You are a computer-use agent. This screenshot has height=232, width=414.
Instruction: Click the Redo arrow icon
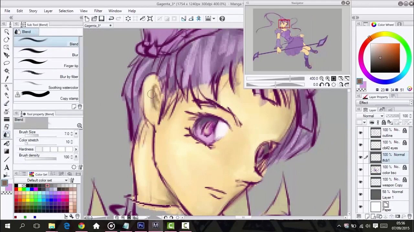click(x=118, y=19)
